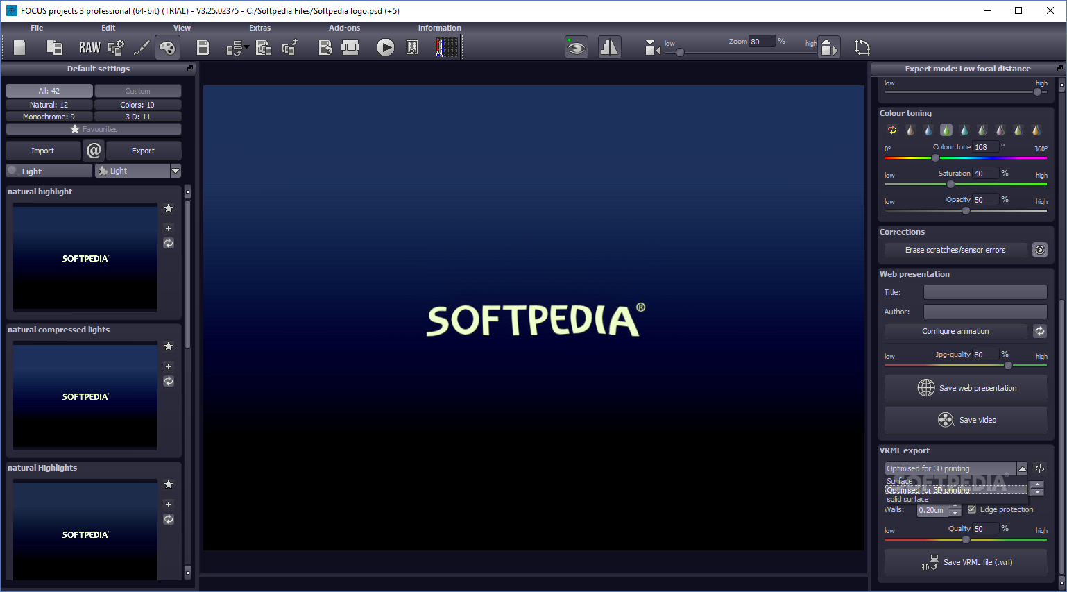Click the new project blank page icon
1067x592 pixels.
[x=19, y=47]
